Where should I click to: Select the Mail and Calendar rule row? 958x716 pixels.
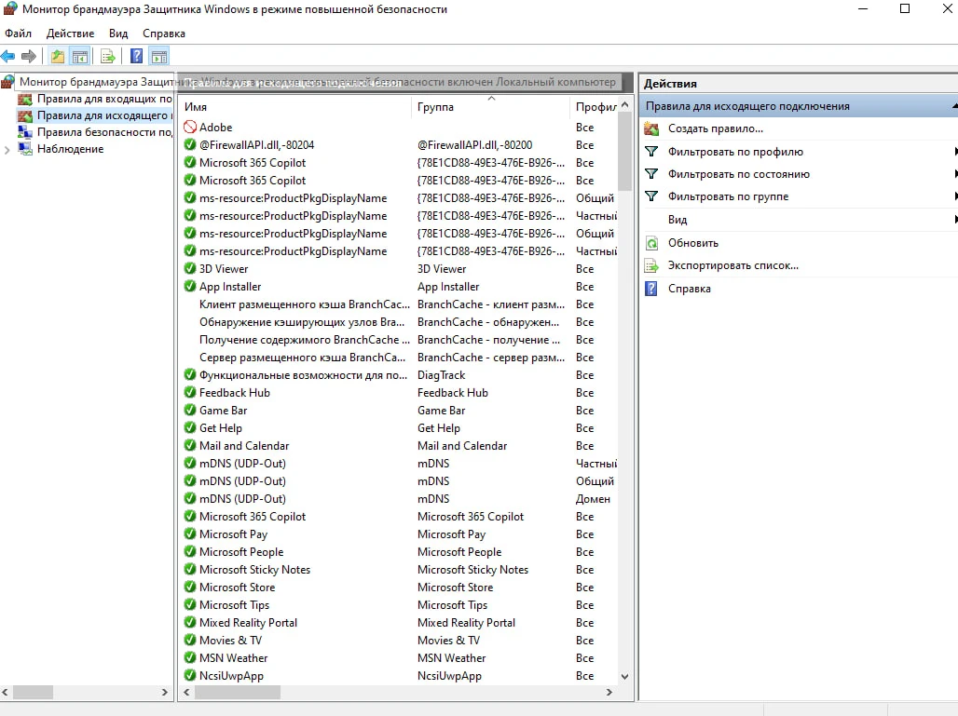pyautogui.click(x=400, y=446)
